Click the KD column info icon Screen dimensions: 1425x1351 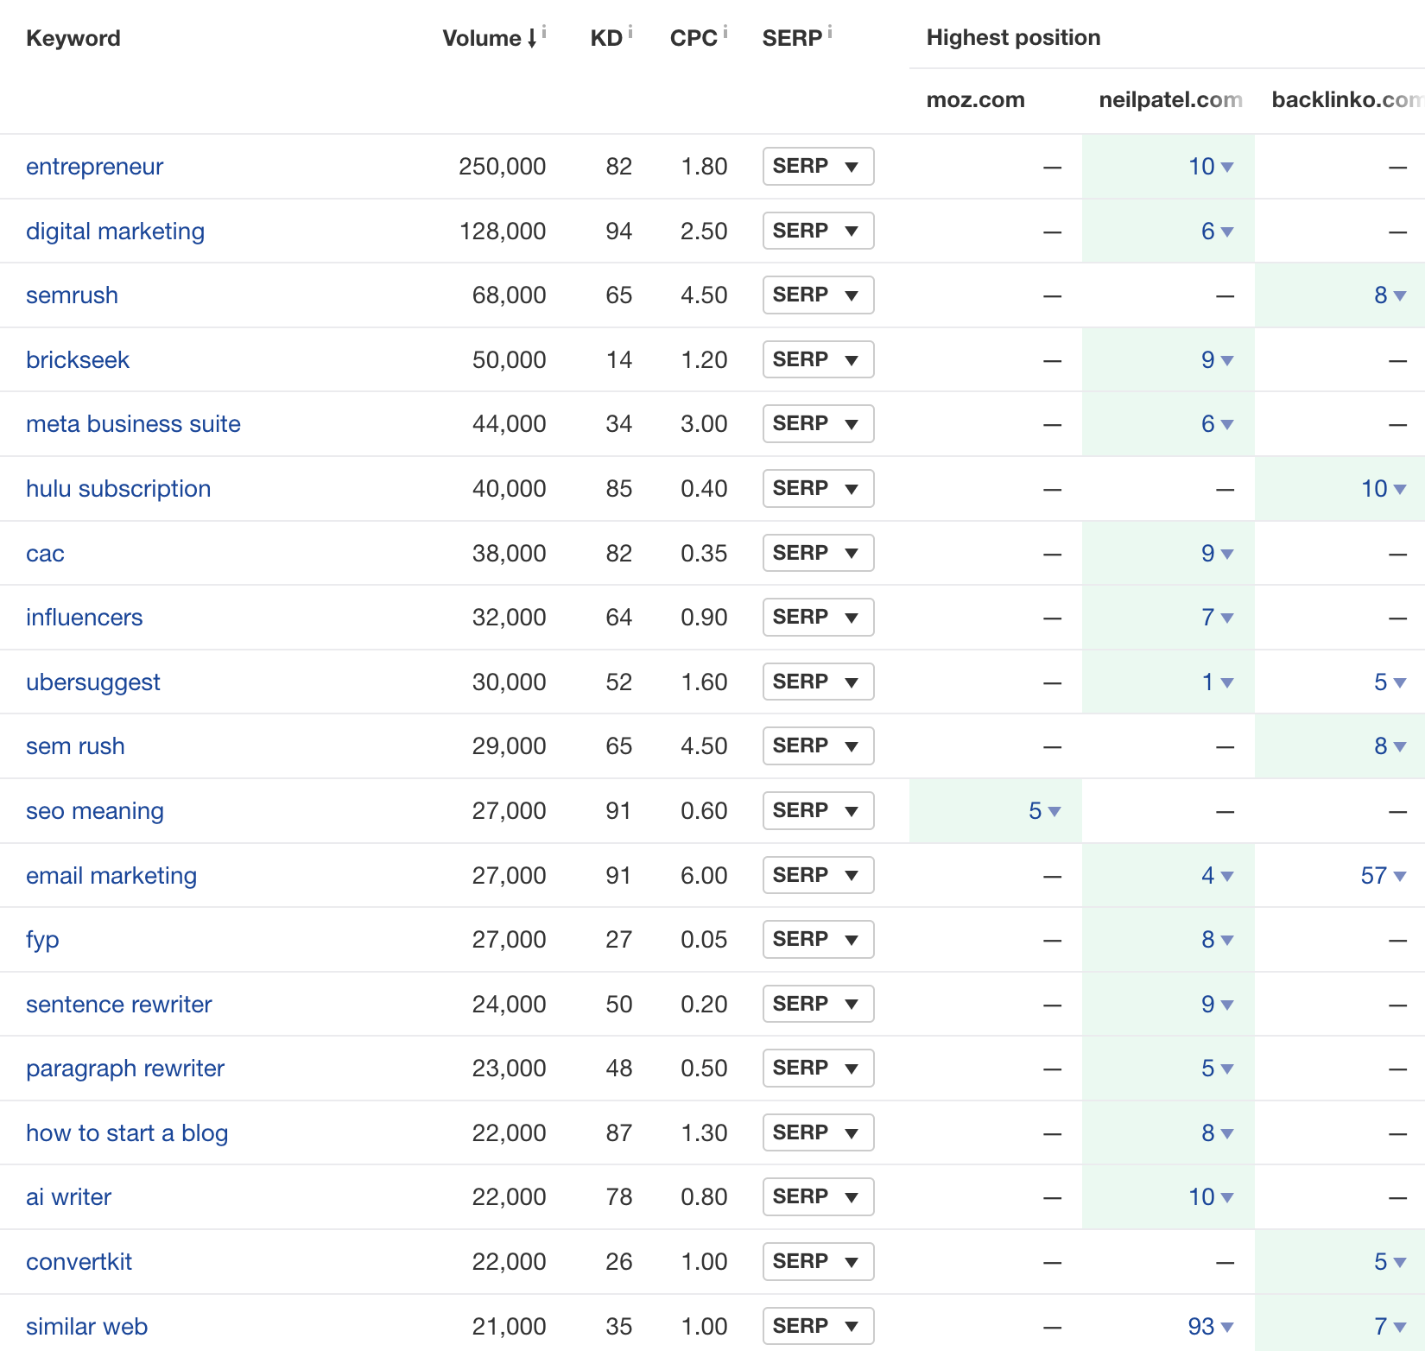[x=631, y=29]
